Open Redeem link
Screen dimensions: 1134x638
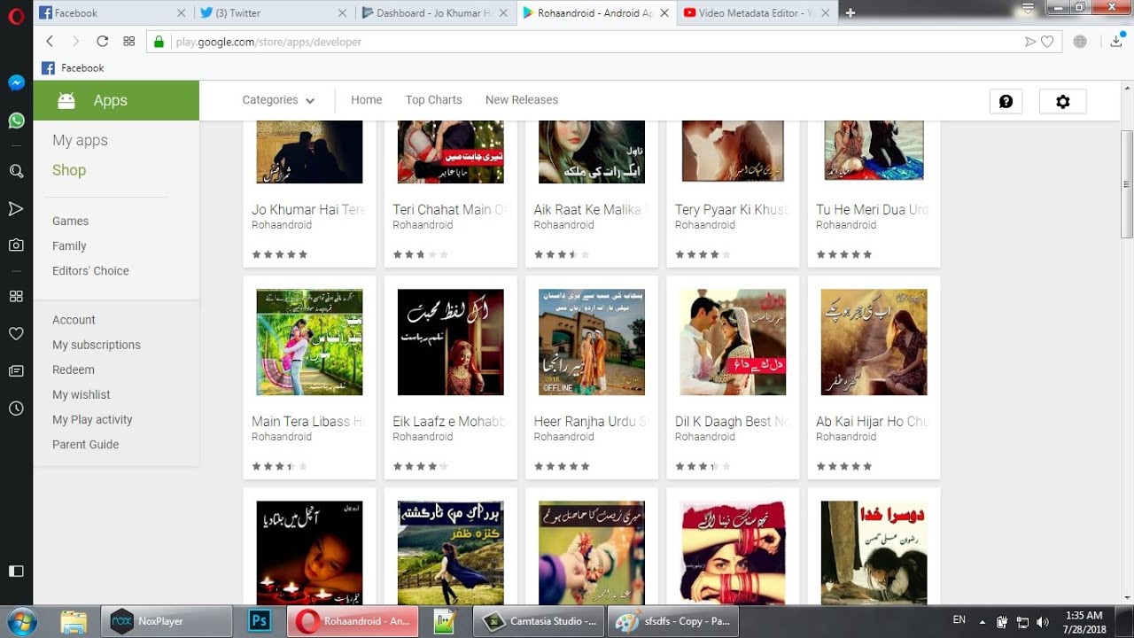pyautogui.click(x=74, y=370)
